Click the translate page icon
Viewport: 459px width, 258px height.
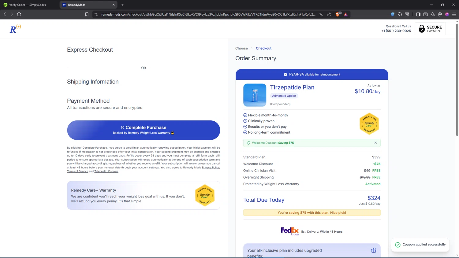[x=321, y=14]
